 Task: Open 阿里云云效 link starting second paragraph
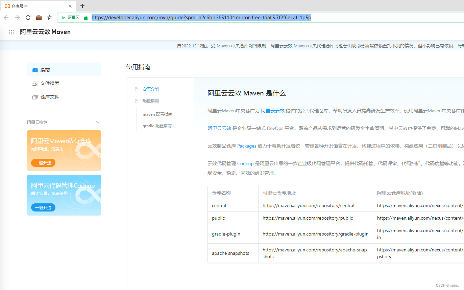[x=219, y=128]
